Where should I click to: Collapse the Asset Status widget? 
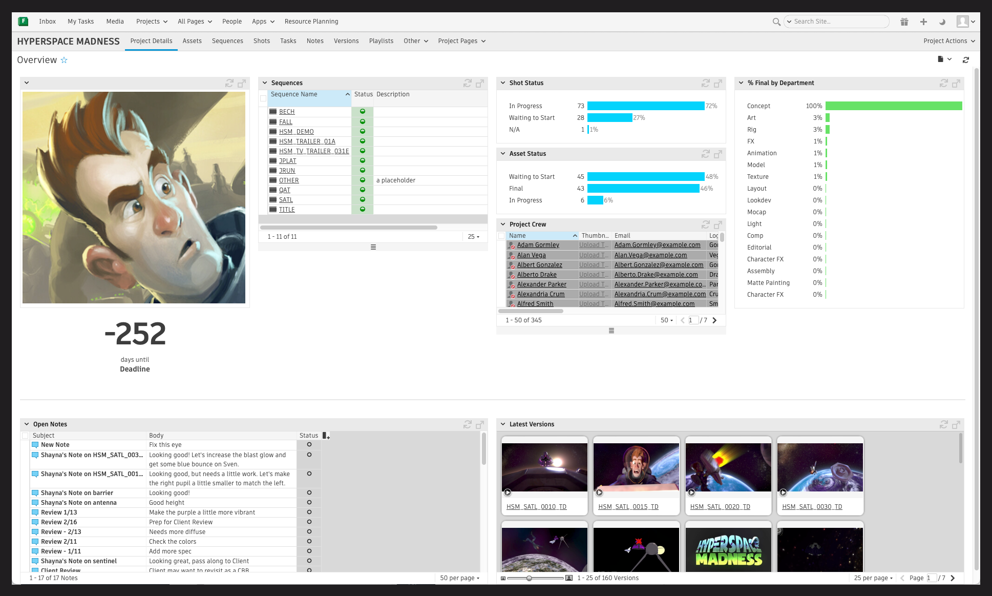503,154
